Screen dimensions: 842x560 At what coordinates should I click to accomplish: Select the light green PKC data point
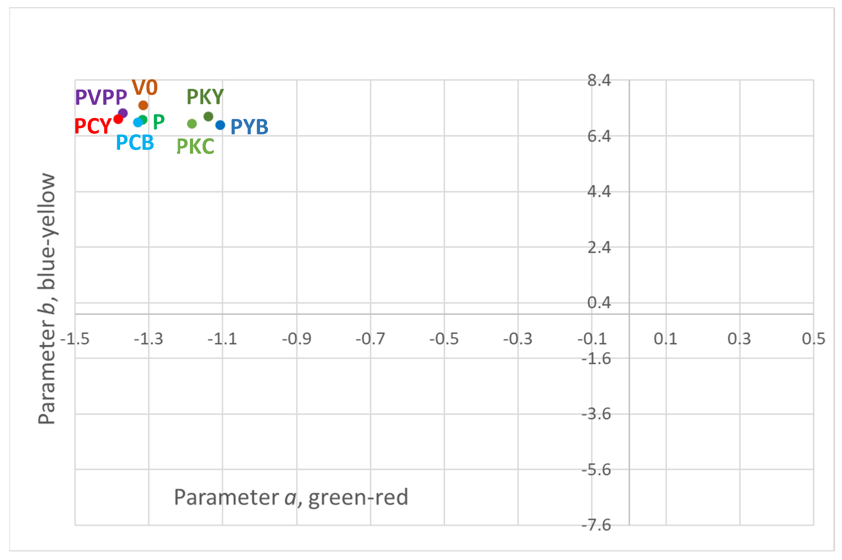pos(192,123)
